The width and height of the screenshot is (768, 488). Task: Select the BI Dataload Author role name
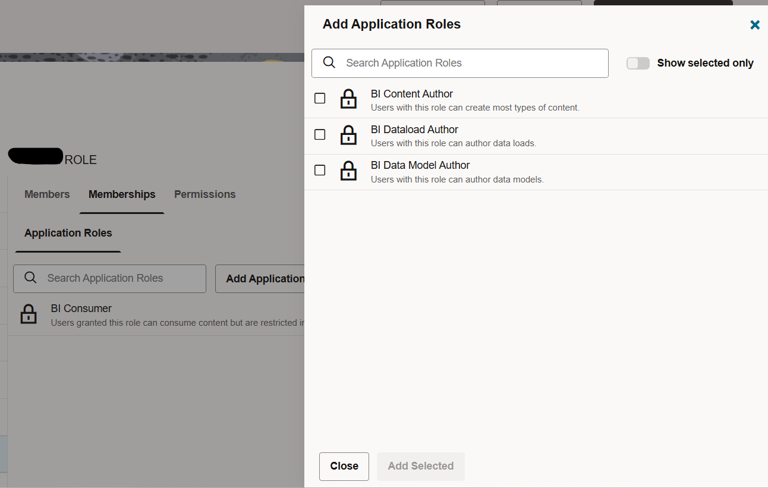coord(415,130)
